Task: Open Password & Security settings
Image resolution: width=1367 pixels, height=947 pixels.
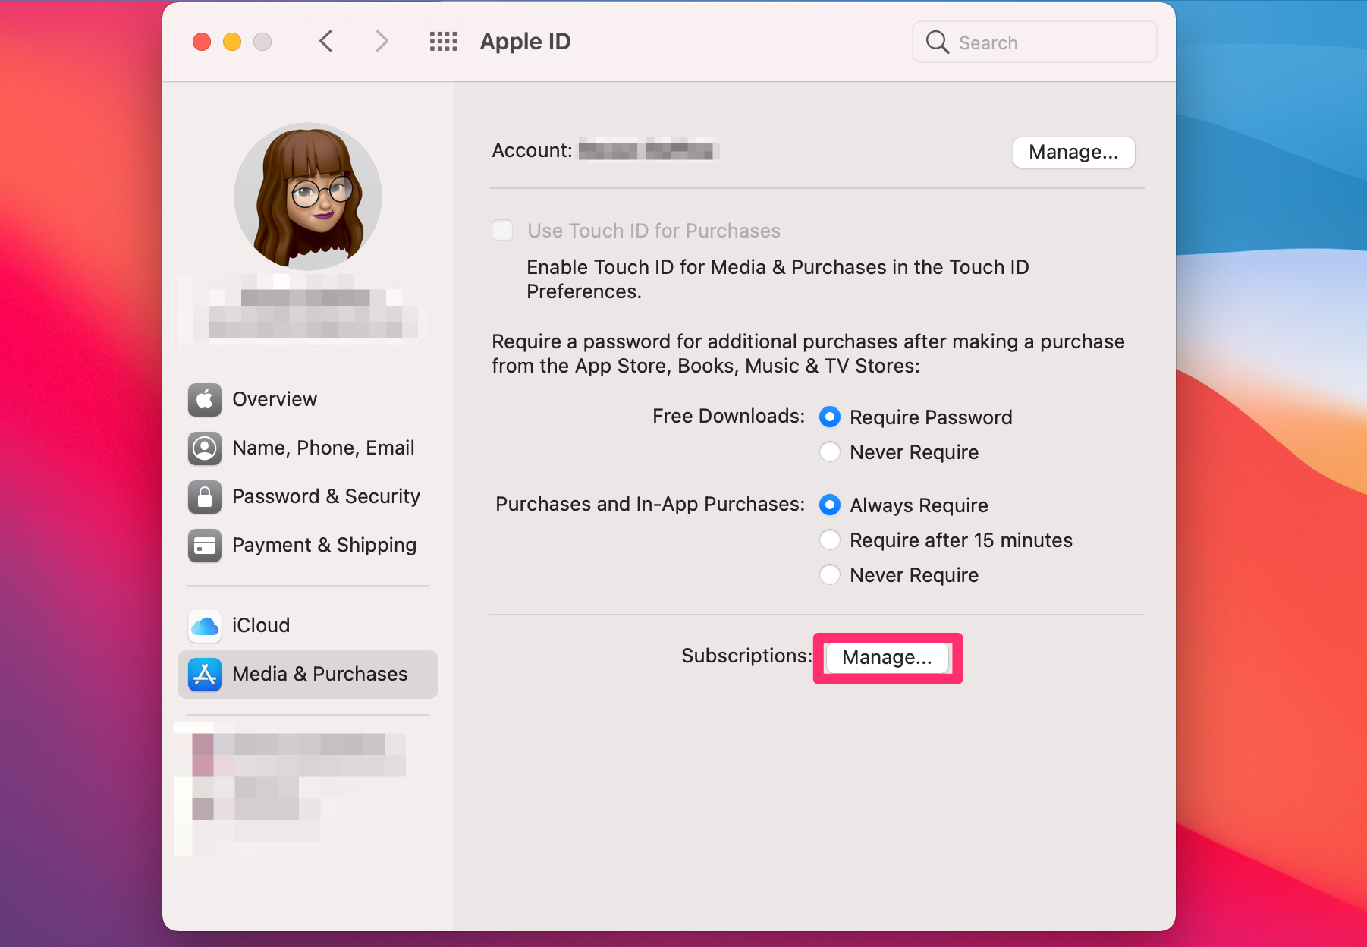Action: (x=308, y=496)
